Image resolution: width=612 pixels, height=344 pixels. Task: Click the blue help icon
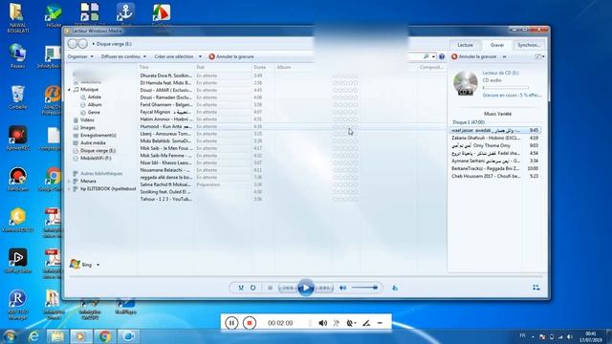[442, 56]
